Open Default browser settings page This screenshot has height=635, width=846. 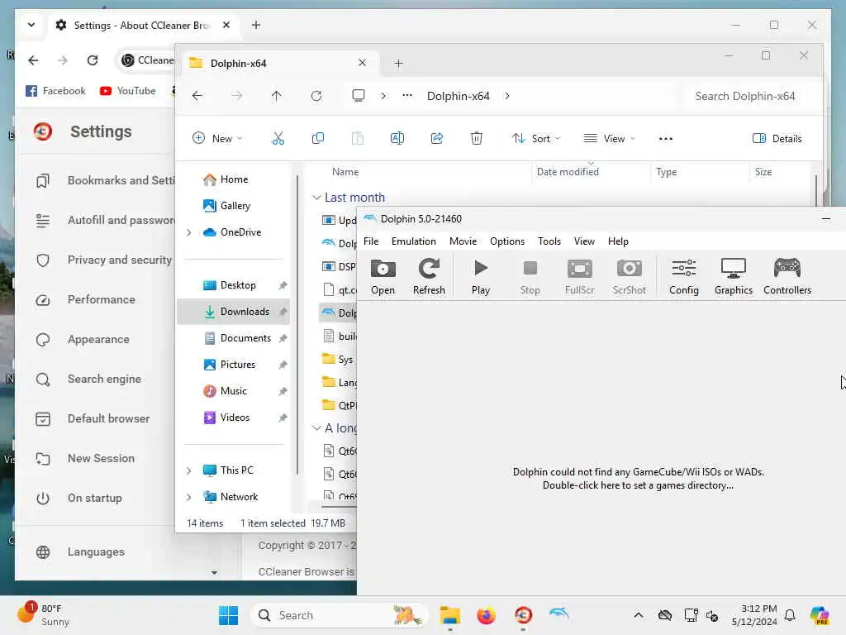coord(108,419)
